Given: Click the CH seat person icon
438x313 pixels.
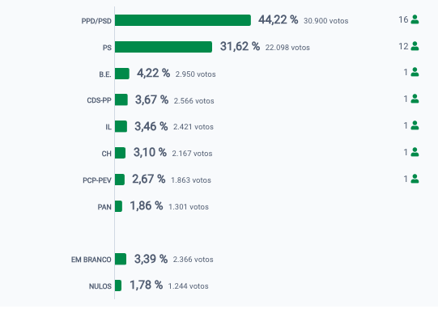Looking at the screenshot, I should [415, 152].
